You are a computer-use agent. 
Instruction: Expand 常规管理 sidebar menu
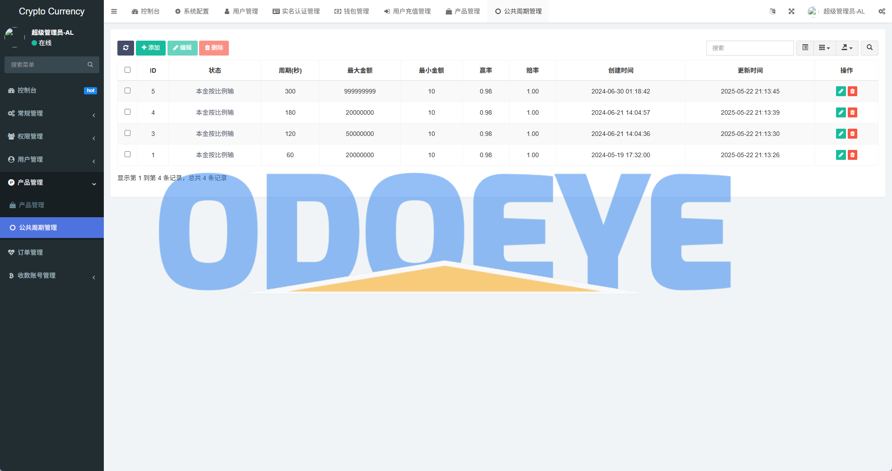[x=52, y=113]
